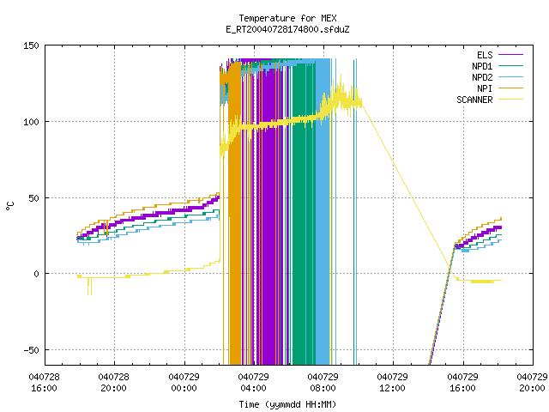Click the x-axis tick label 040729 20:00
This screenshot has width=549, height=412.
point(532,383)
